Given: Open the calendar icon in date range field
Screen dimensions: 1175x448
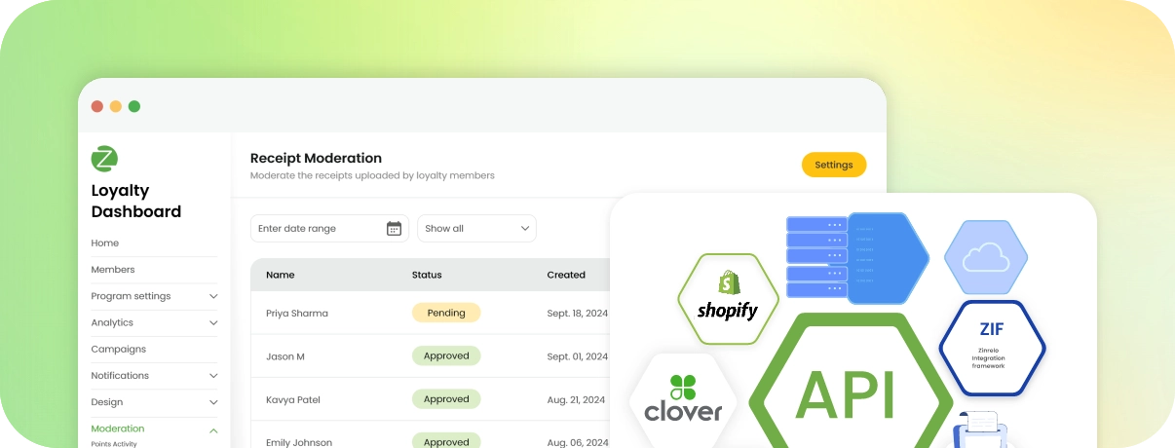Looking at the screenshot, I should tap(394, 229).
